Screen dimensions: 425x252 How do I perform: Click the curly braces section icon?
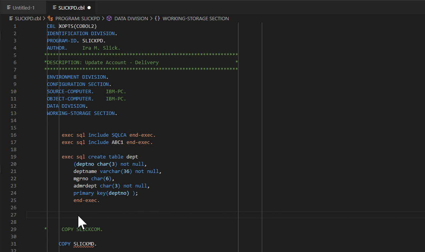click(x=157, y=18)
